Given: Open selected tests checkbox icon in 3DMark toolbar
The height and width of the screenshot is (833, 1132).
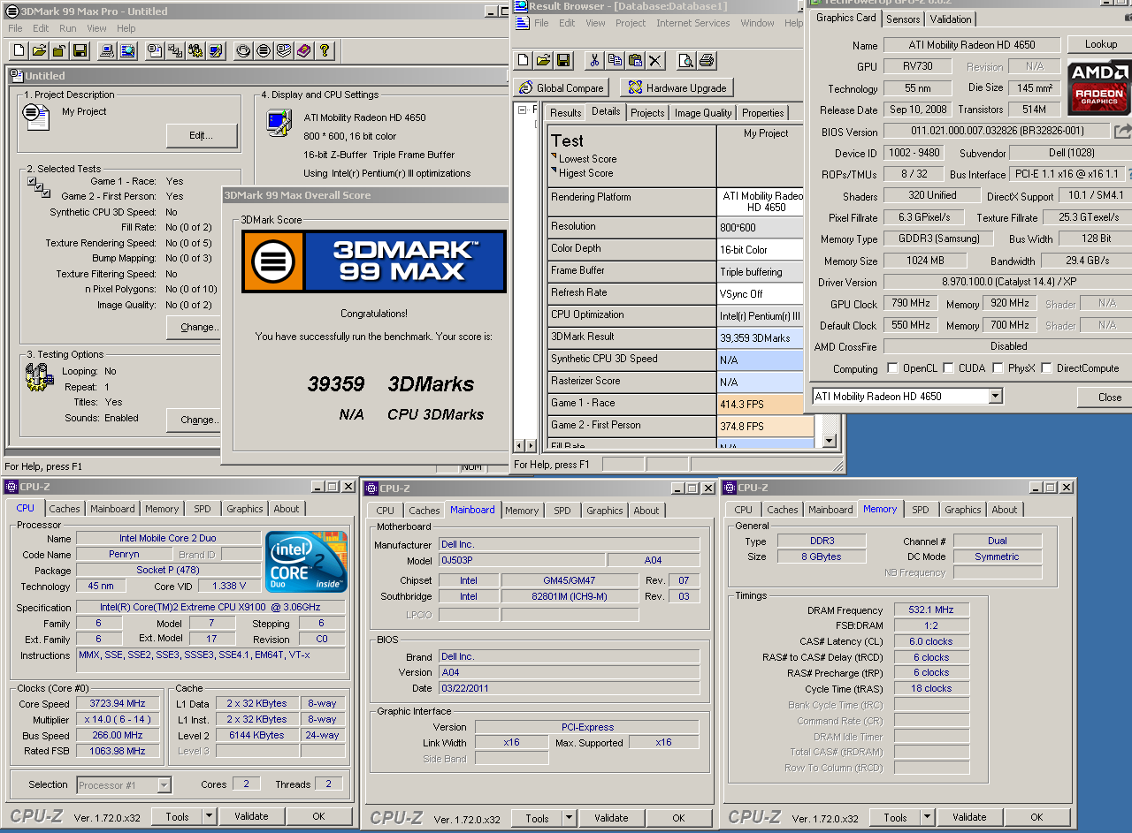Looking at the screenshot, I should (174, 50).
